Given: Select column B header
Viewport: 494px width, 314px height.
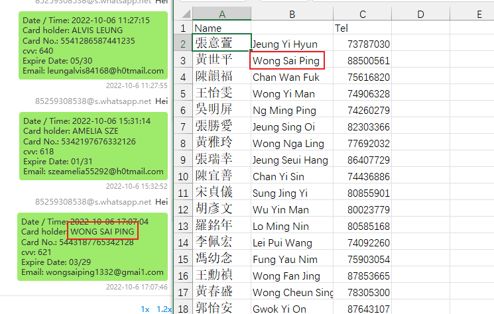Looking at the screenshot, I should [292, 13].
